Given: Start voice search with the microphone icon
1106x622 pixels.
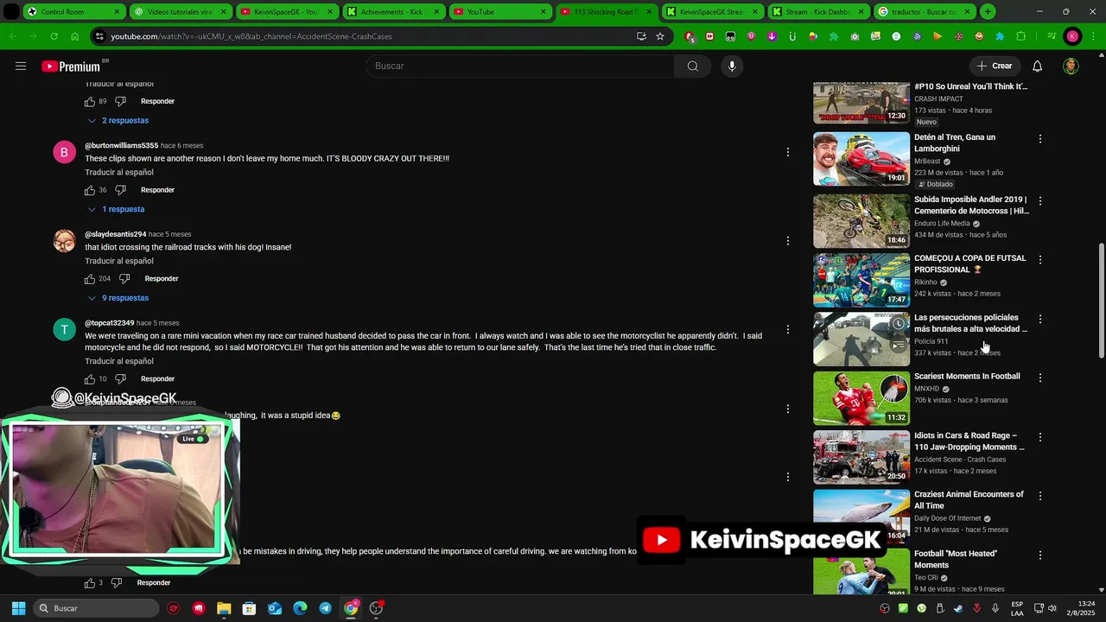Looking at the screenshot, I should [732, 67].
